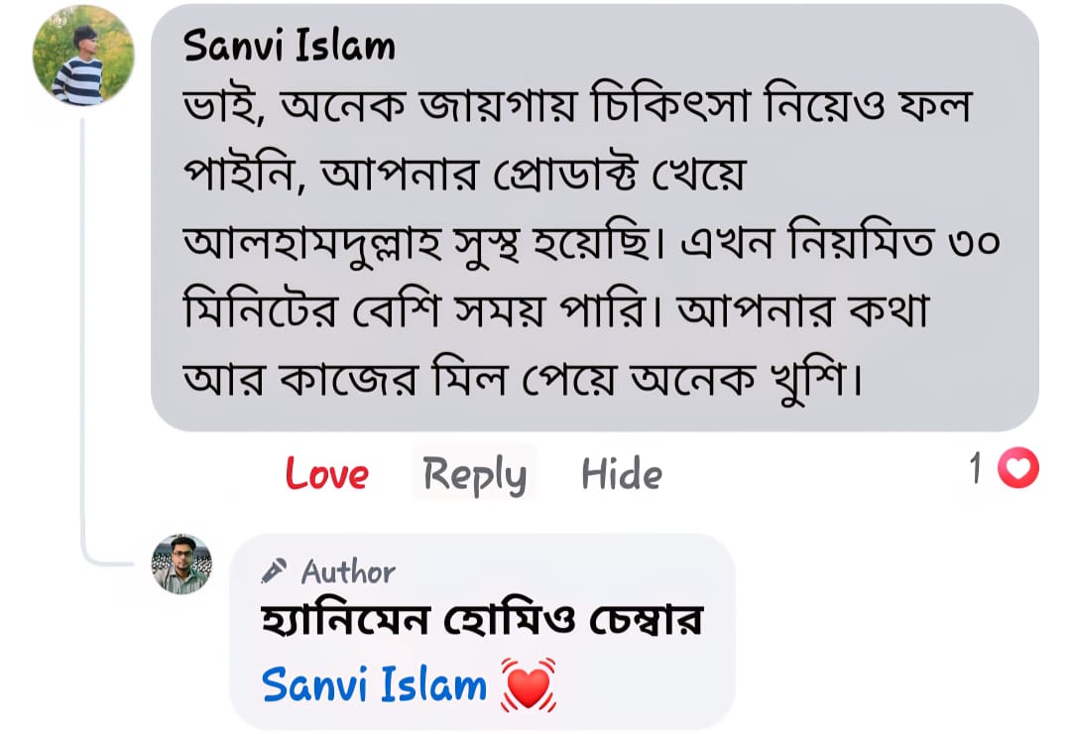Open the হ্যানিমেন হোমিও চেম্বার page name
The height and width of the screenshot is (734, 1071).
point(481,622)
